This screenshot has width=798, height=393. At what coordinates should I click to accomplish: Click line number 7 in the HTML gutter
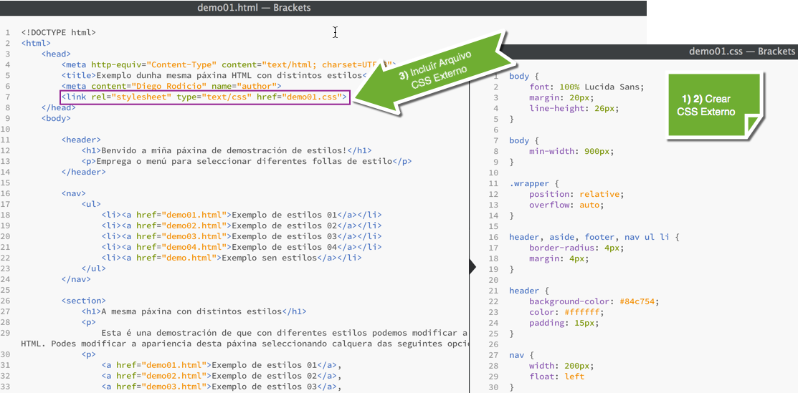point(6,97)
